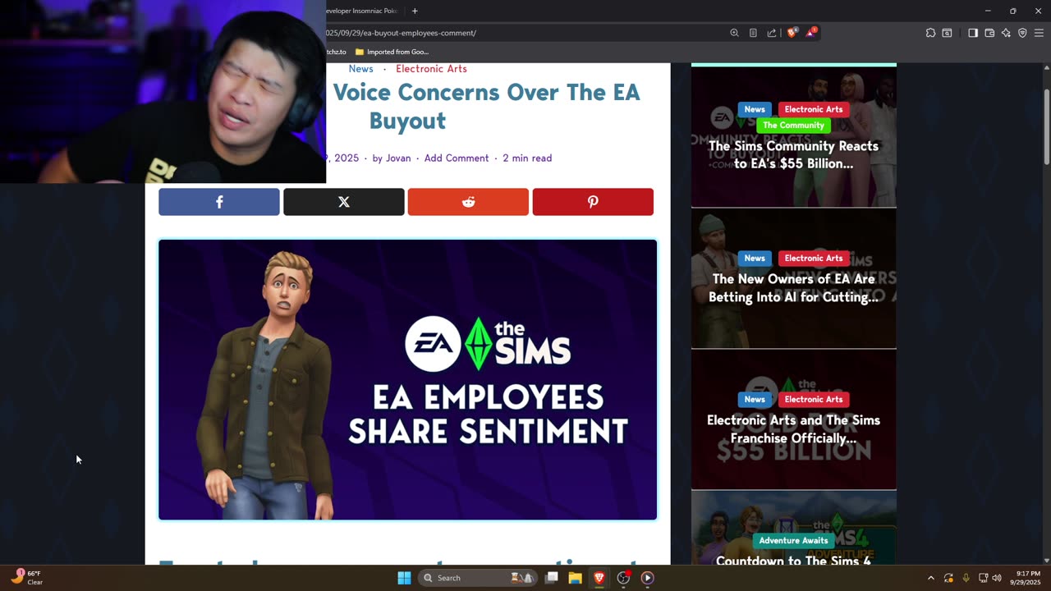This screenshot has width=1051, height=591.
Task: Open the network tray icon
Action: (983, 578)
